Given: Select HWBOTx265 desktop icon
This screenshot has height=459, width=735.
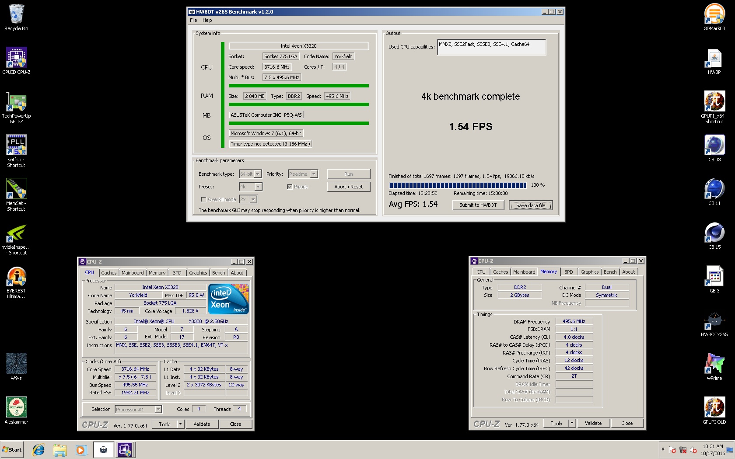Looking at the screenshot, I should [x=714, y=323].
